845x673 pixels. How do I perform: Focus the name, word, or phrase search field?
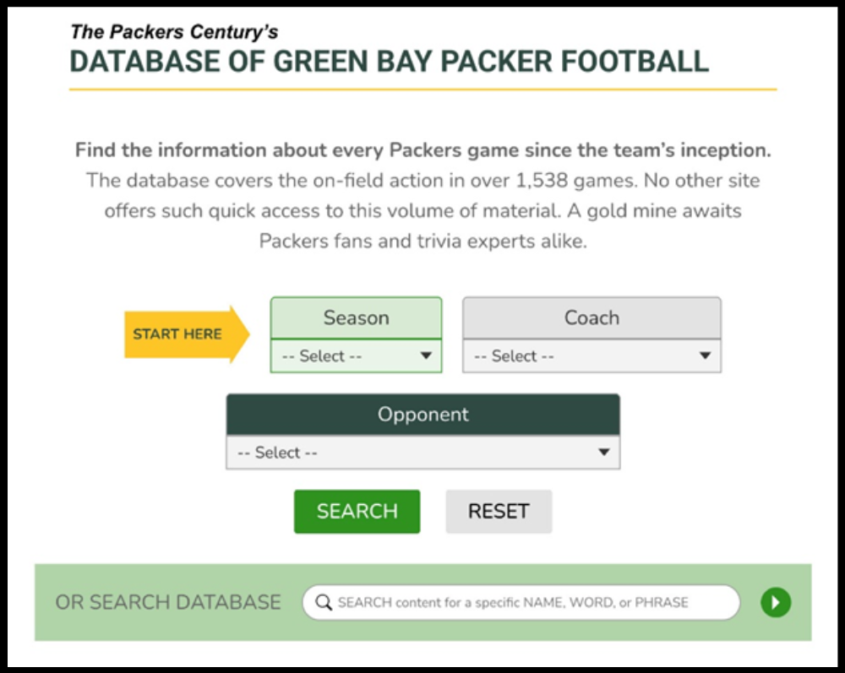click(x=521, y=602)
